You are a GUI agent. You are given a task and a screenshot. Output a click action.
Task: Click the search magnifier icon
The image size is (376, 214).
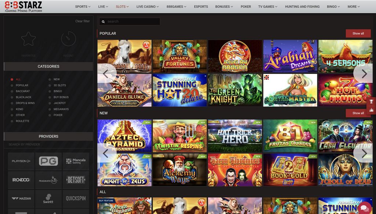click(x=103, y=21)
